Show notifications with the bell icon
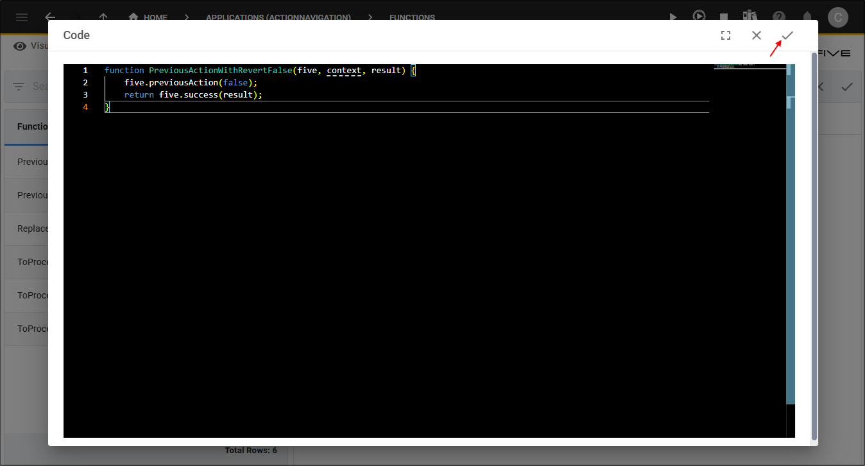The image size is (865, 466). [807, 17]
